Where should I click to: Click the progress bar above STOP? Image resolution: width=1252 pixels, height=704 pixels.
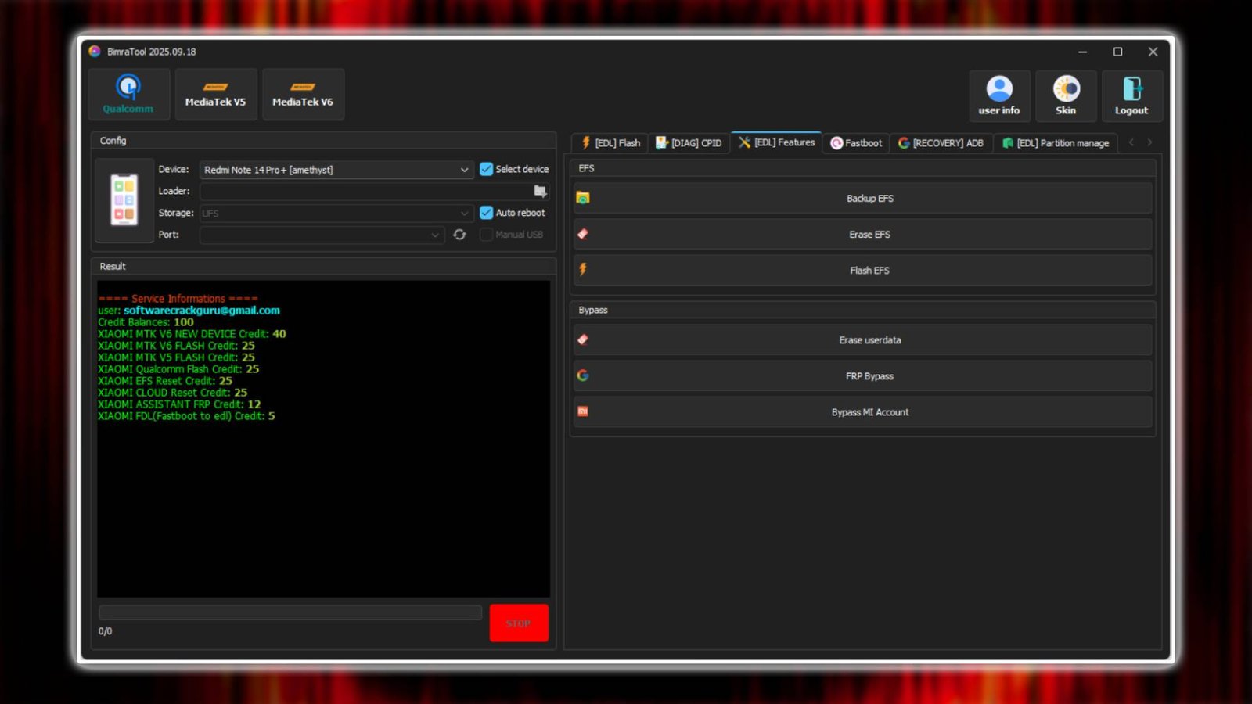tap(290, 612)
